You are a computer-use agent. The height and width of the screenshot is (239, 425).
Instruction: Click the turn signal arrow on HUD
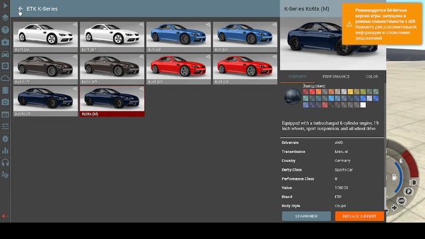[394, 208]
